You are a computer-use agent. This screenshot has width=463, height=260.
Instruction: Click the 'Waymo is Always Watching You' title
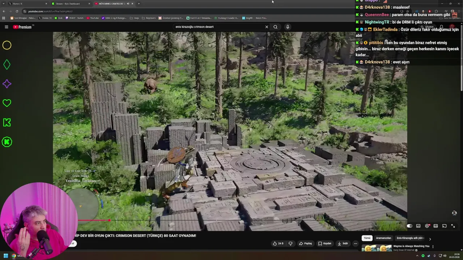point(411,246)
